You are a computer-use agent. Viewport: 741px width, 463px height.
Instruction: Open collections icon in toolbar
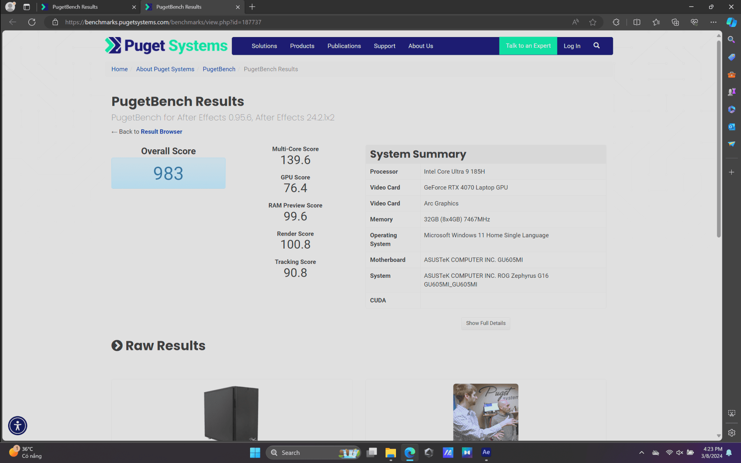click(675, 22)
